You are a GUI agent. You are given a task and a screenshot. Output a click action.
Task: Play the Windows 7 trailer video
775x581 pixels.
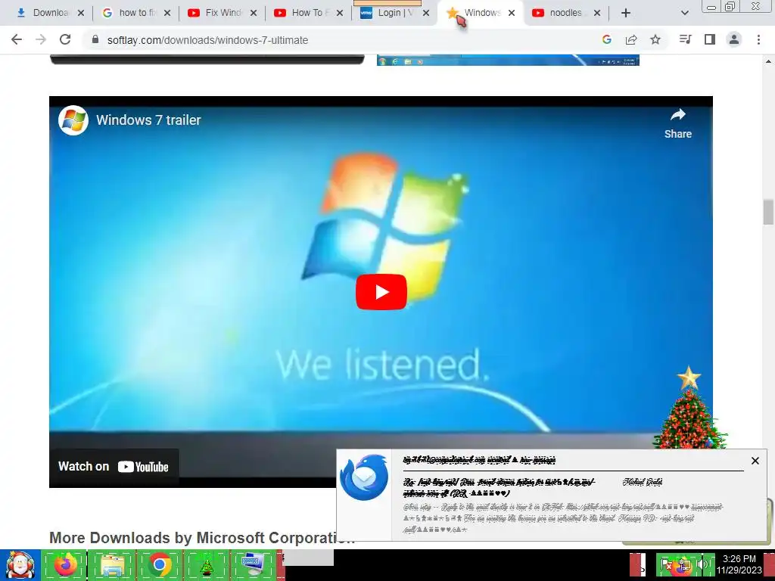click(x=381, y=292)
